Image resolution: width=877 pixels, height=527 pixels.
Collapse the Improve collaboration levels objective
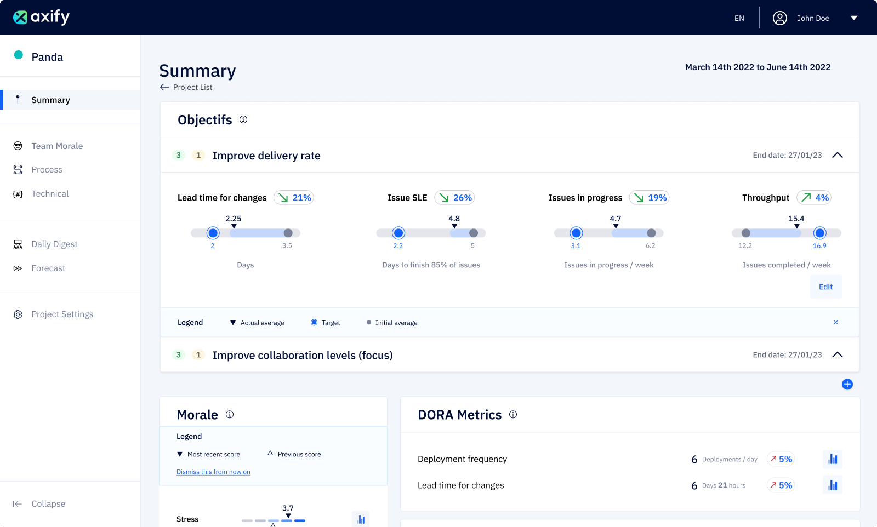coord(837,355)
